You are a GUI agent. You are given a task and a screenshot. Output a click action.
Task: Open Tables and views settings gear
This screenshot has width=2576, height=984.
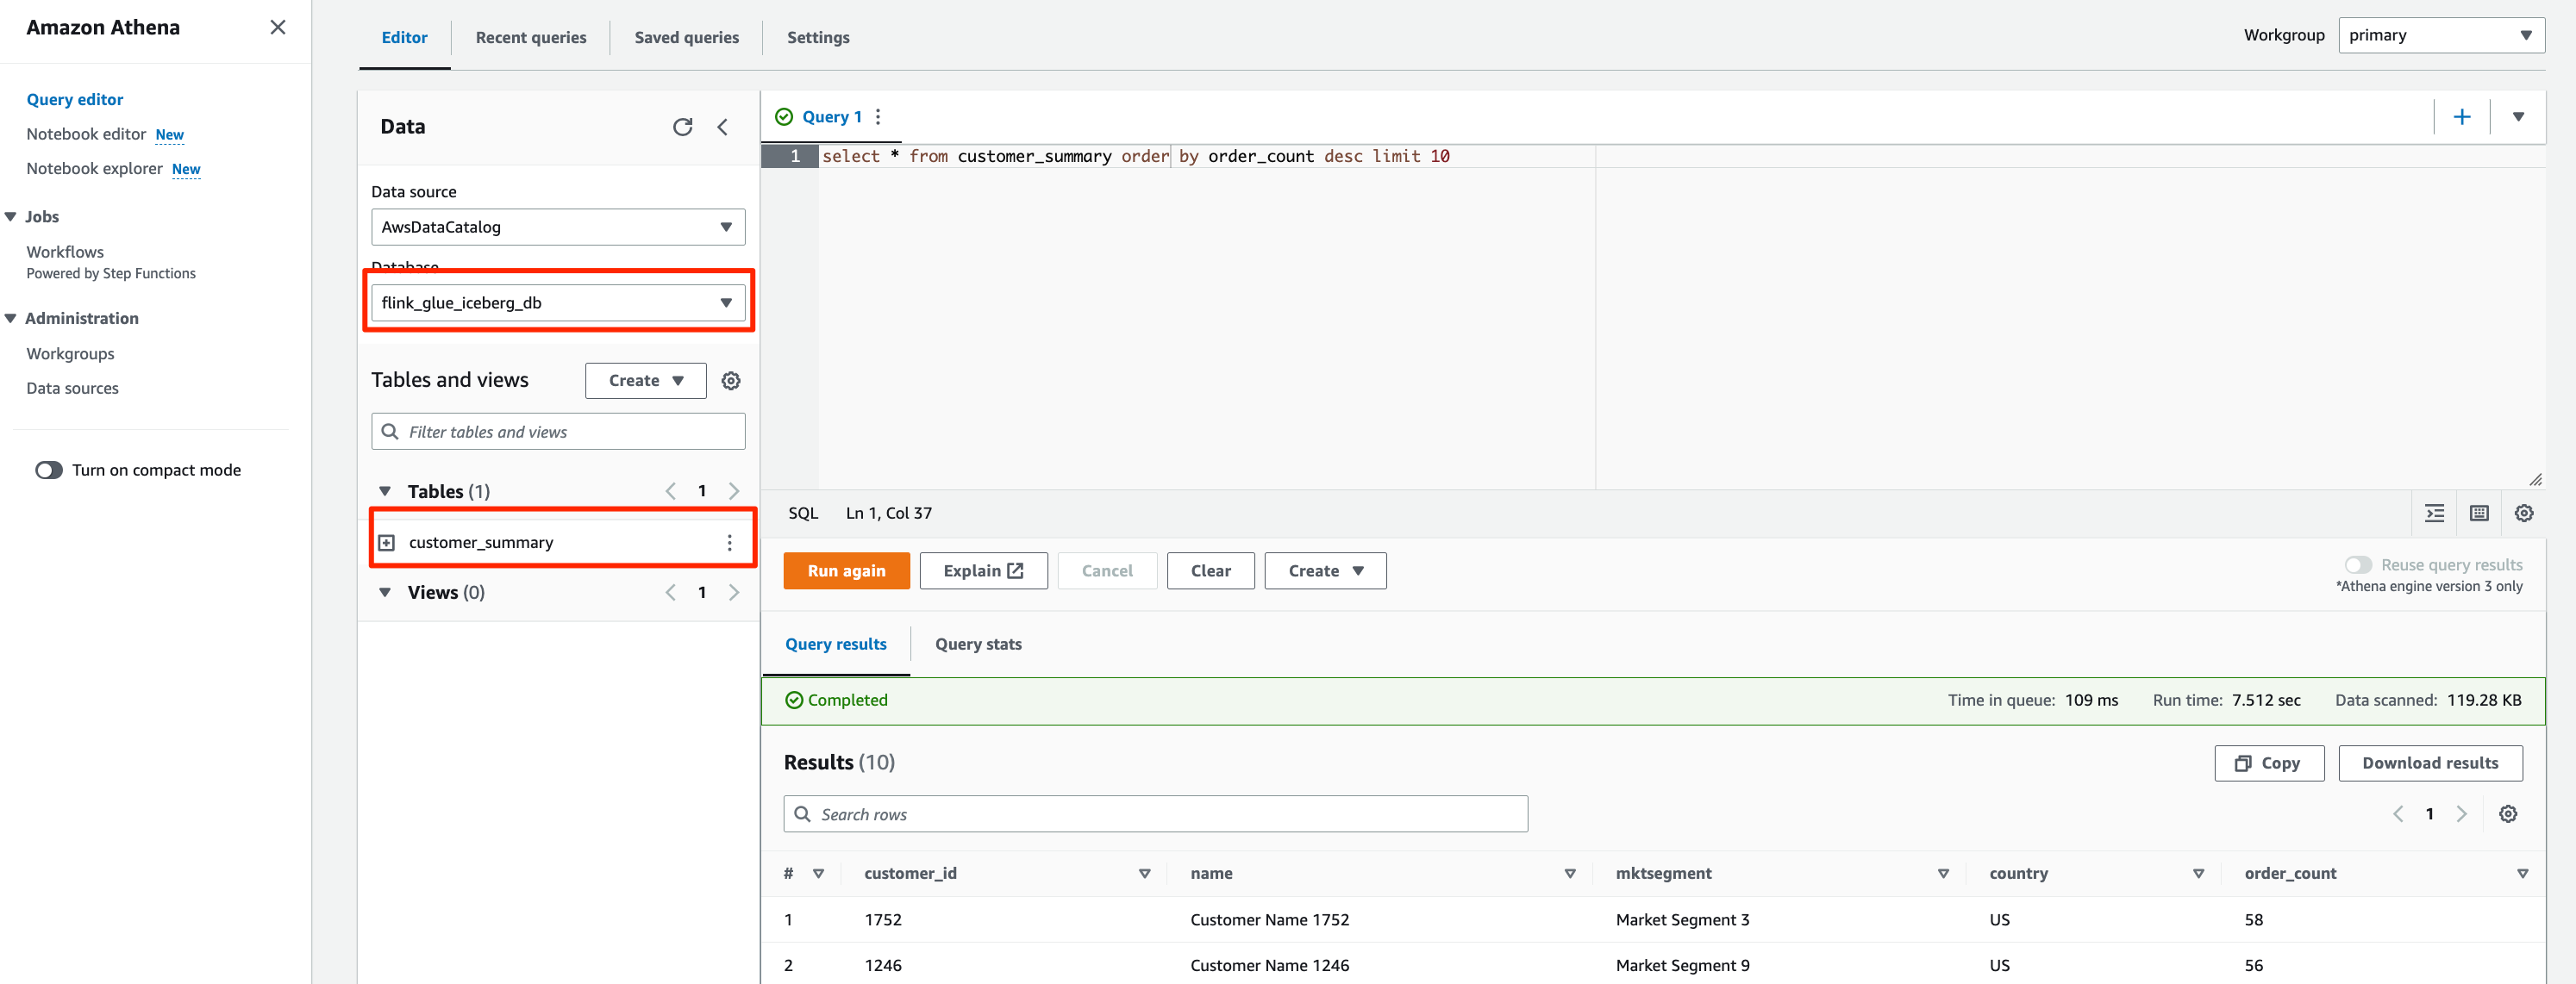pos(731,381)
